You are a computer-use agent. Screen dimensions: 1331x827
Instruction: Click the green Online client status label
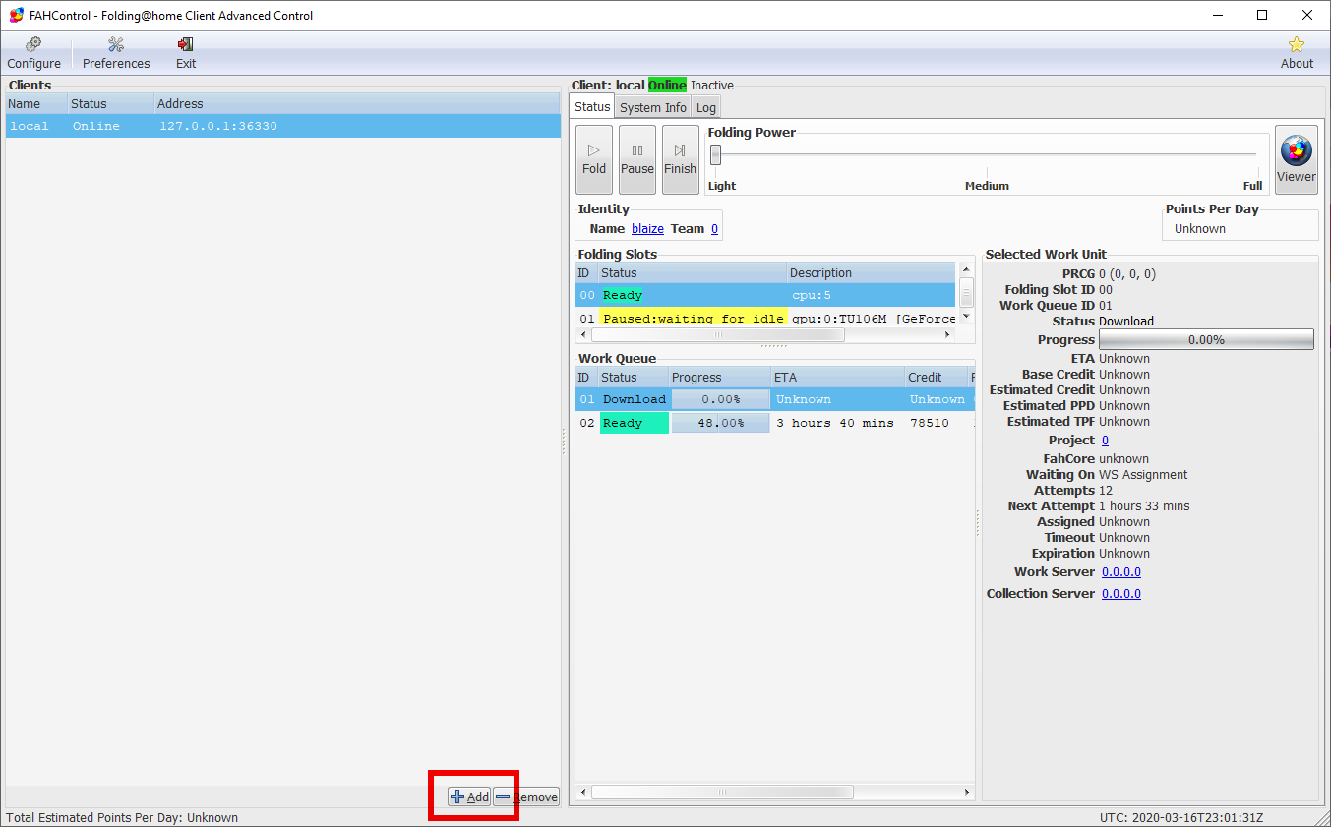click(667, 86)
